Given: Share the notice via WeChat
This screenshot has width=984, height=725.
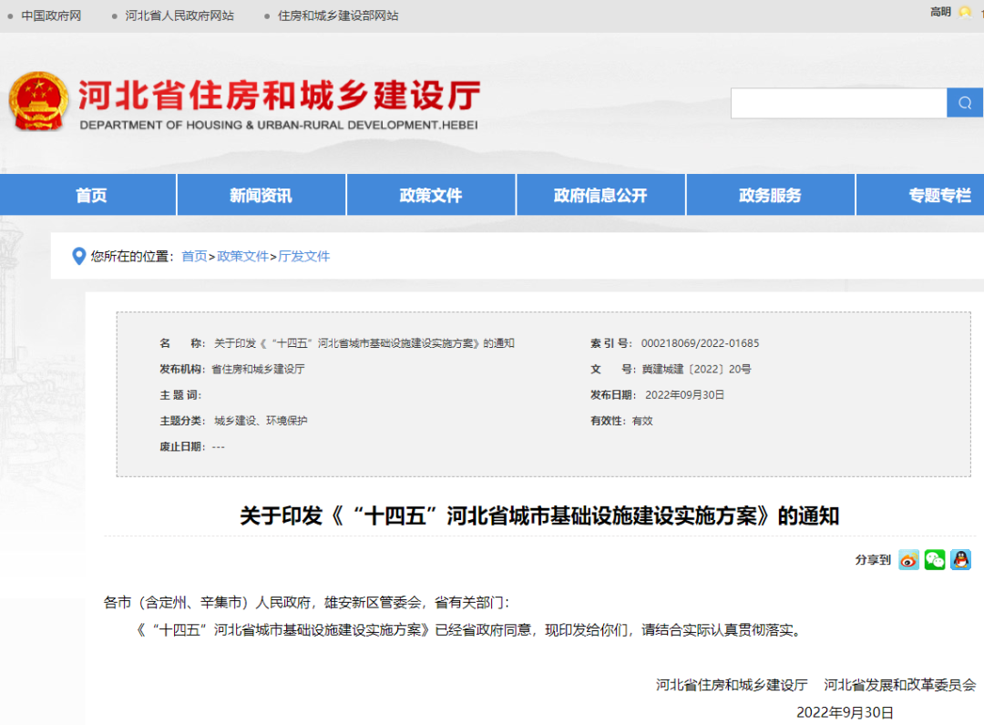Looking at the screenshot, I should tap(935, 560).
